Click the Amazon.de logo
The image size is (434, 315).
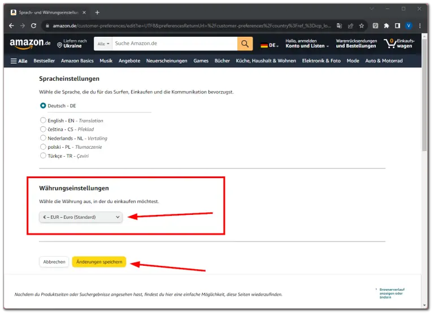pos(30,44)
